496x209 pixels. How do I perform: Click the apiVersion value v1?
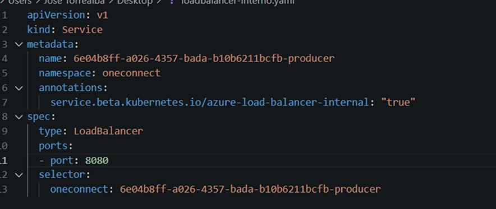click(x=102, y=15)
